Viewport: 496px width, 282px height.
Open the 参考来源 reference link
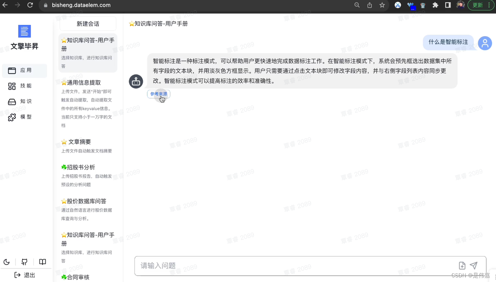158,94
